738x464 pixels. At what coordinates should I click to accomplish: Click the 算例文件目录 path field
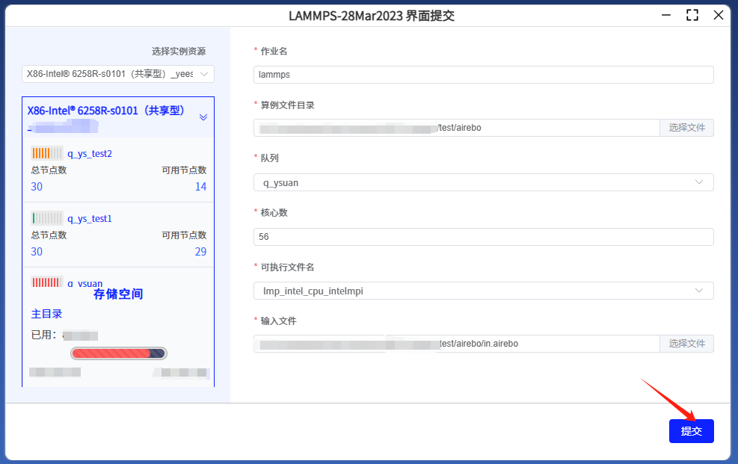pyautogui.click(x=456, y=128)
